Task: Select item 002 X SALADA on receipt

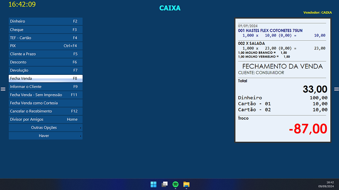Action: coord(251,43)
